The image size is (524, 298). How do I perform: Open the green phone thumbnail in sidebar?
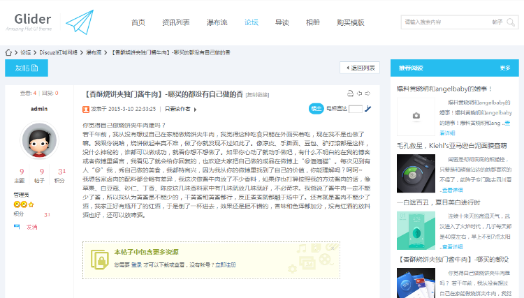[416, 230]
